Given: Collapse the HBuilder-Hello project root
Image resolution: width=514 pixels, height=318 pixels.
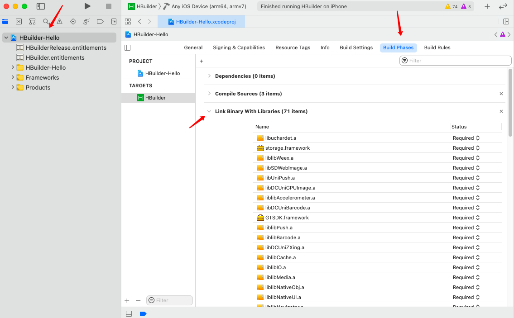Looking at the screenshot, I should pos(6,38).
